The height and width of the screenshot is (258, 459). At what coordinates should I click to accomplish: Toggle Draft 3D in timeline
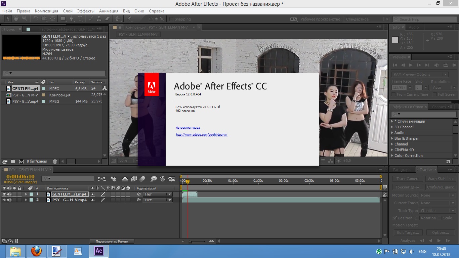[x=114, y=179]
